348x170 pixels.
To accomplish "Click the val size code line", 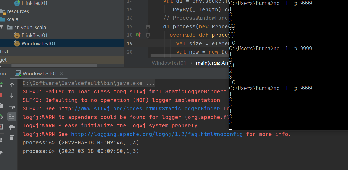I will (x=202, y=43).
